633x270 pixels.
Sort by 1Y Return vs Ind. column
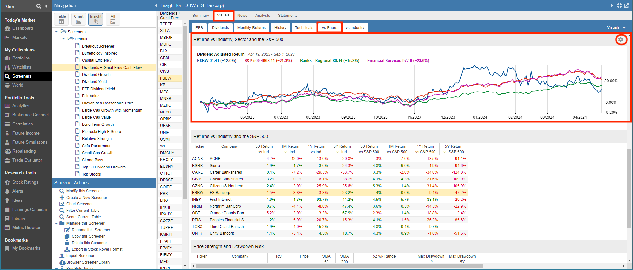[x=316, y=149]
